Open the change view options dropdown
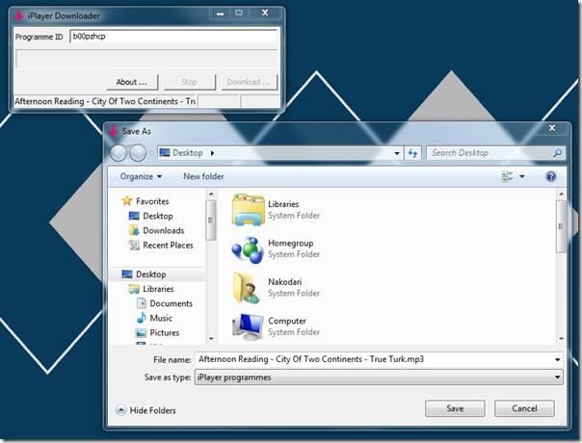 (x=522, y=177)
